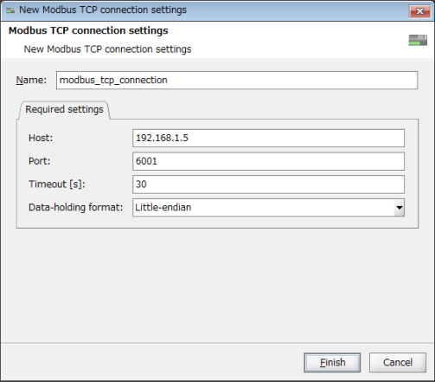This screenshot has height=382, width=435.
Task: Click the Modbus device icon in header
Action: point(418,40)
